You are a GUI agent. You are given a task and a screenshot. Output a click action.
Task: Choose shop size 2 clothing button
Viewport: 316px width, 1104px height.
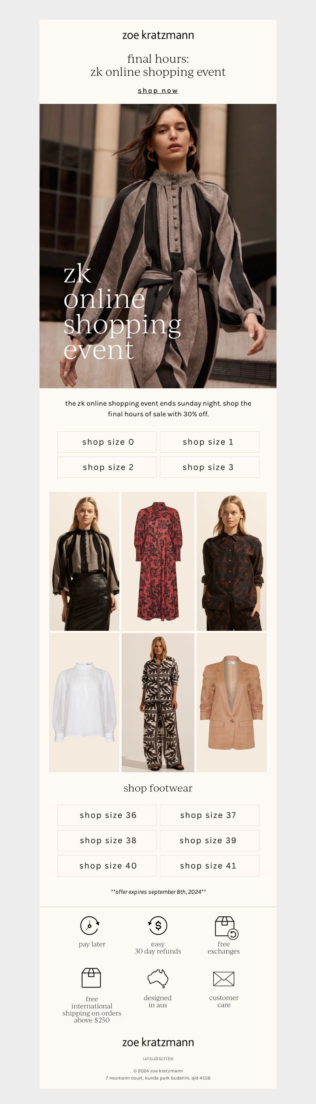(x=107, y=467)
